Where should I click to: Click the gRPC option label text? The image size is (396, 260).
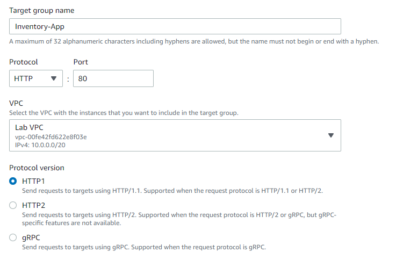point(31,238)
